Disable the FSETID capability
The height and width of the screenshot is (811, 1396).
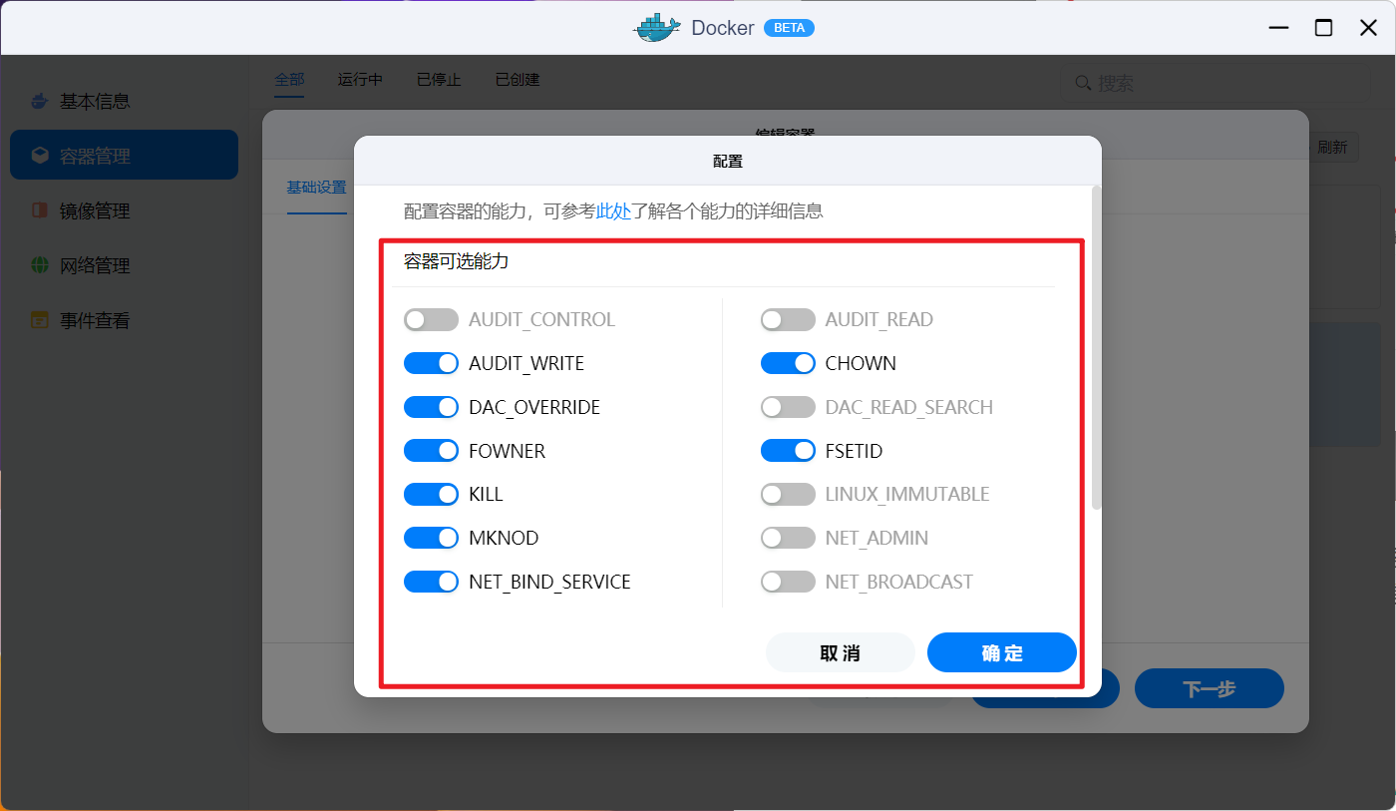click(x=788, y=450)
